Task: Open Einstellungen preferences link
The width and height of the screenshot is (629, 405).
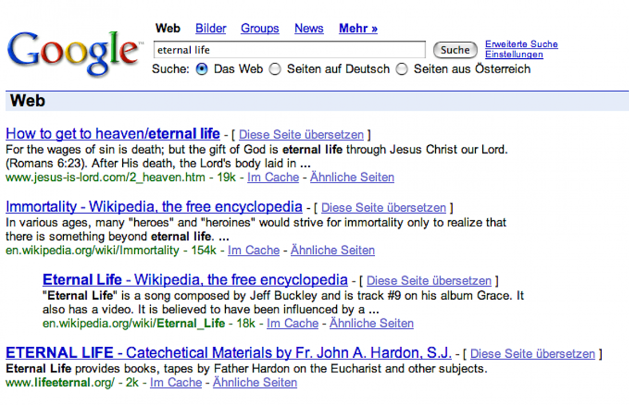Action: point(514,54)
